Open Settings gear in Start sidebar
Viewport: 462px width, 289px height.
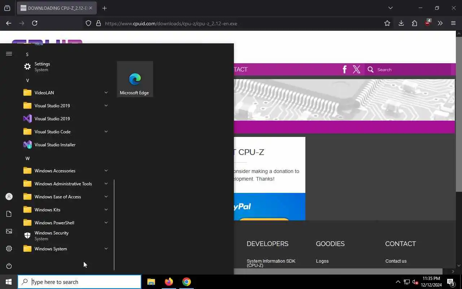[9, 249]
